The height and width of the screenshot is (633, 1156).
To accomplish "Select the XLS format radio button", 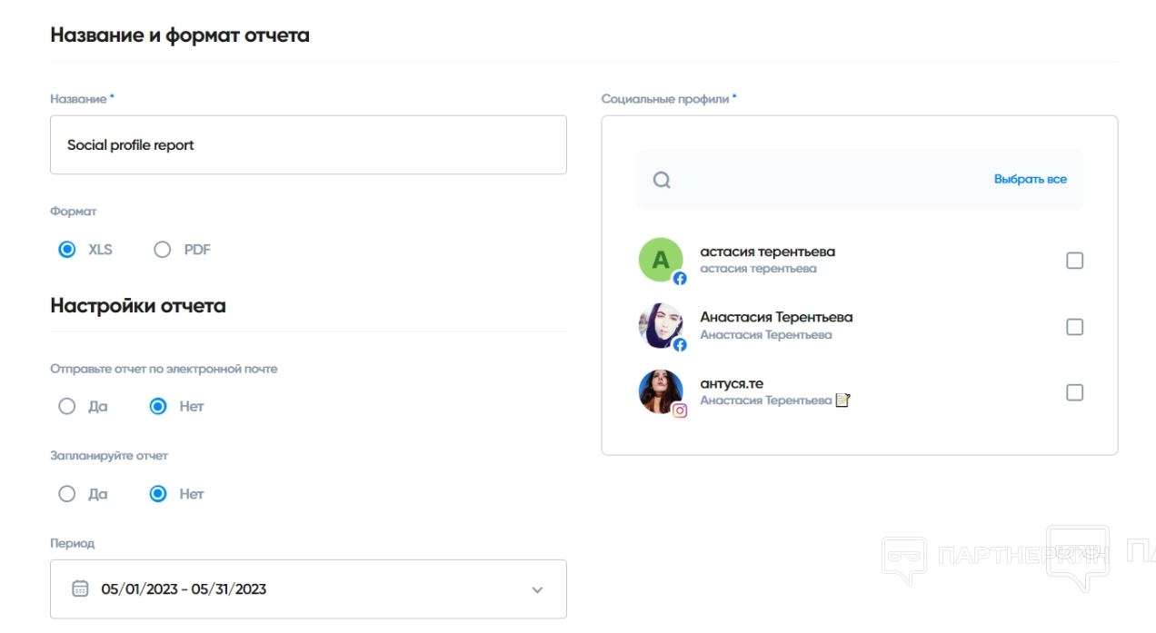I will (67, 250).
